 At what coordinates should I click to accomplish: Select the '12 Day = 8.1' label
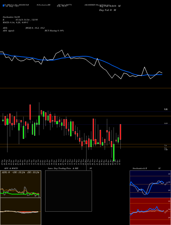[12, 6]
